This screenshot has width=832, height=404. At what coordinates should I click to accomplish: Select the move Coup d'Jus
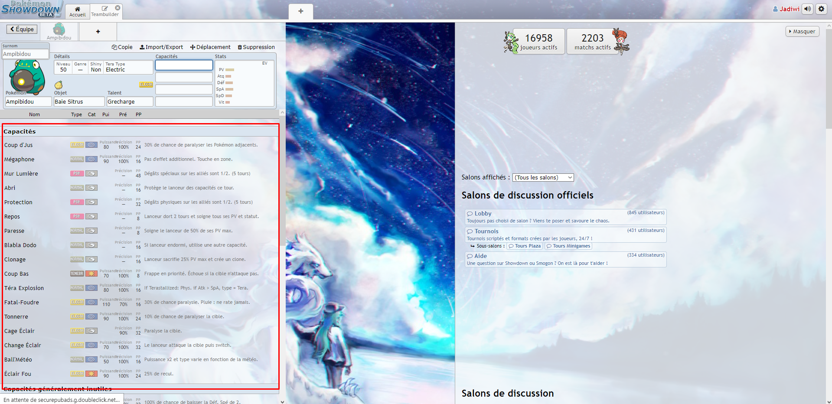(x=140, y=145)
